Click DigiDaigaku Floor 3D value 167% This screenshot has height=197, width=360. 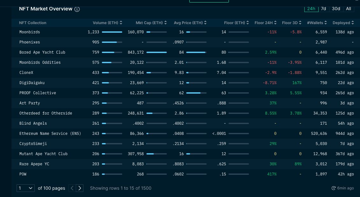pos(297,82)
